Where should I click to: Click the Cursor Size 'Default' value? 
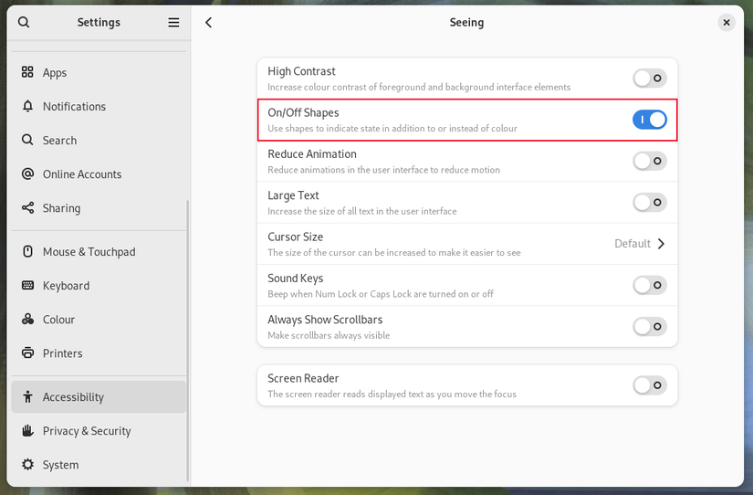click(x=632, y=244)
